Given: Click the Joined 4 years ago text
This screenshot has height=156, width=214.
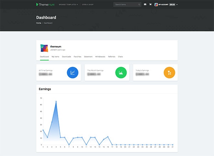Looking at the screenshot, I should 58,50.
